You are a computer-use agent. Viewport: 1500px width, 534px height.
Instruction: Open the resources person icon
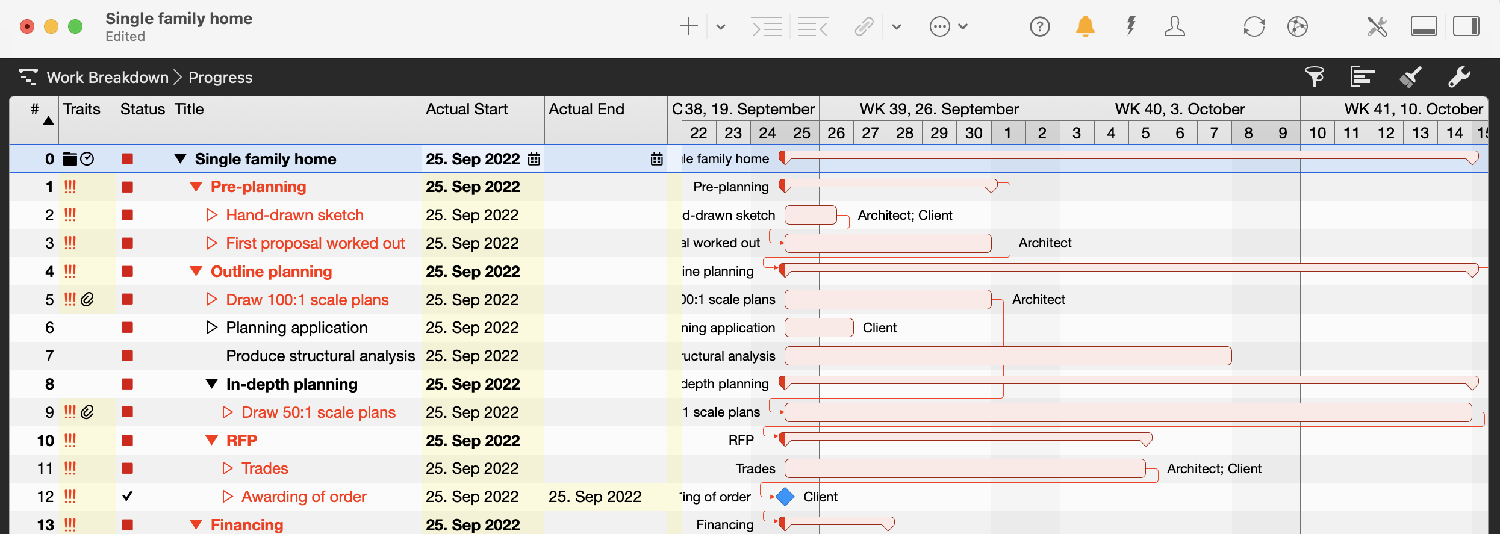coord(1174,26)
